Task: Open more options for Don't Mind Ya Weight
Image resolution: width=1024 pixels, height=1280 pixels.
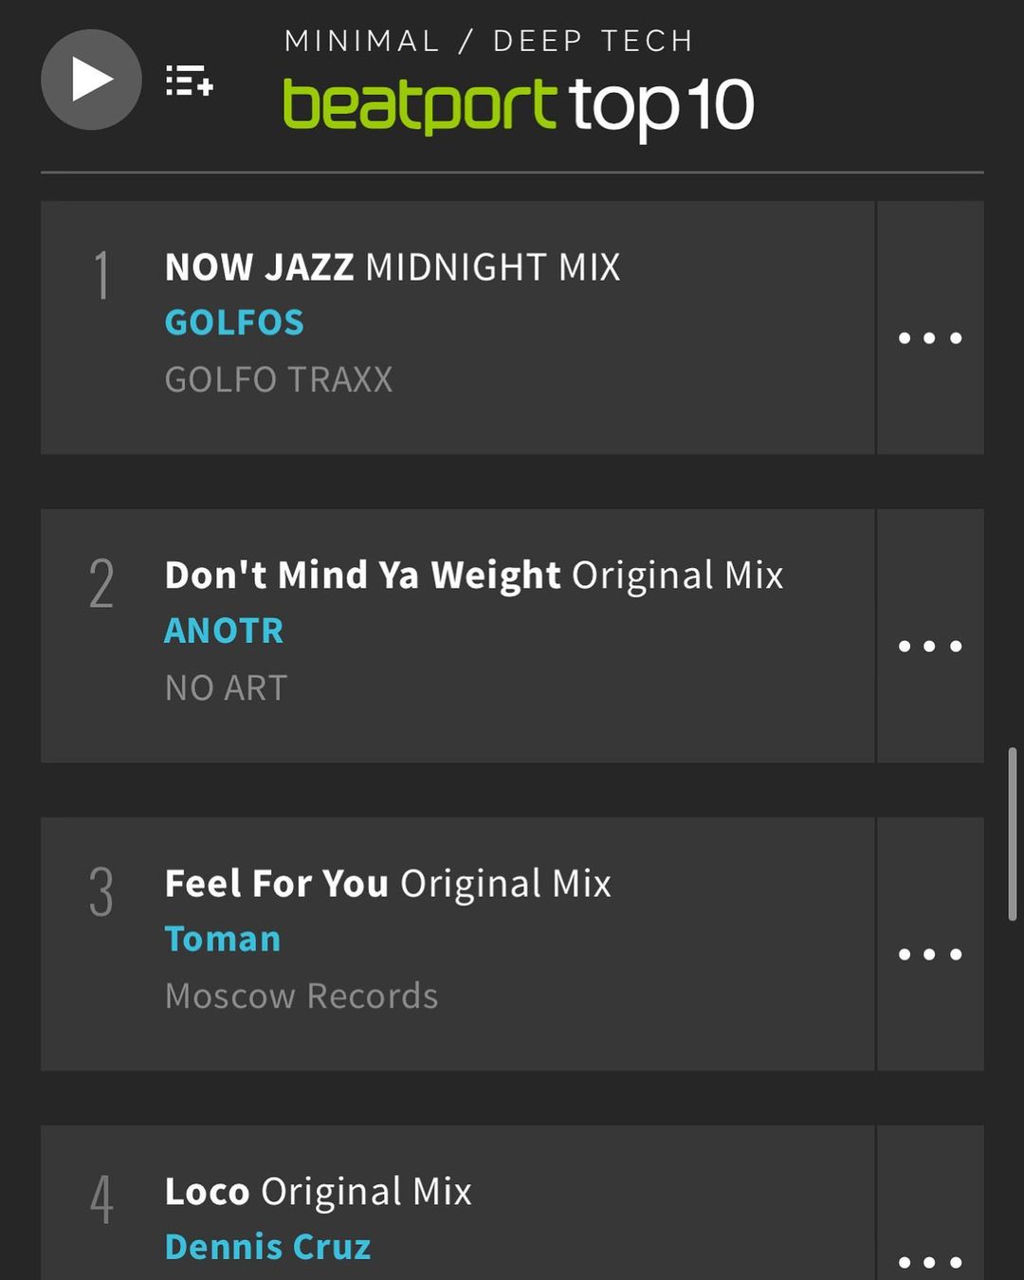Action: coord(930,646)
